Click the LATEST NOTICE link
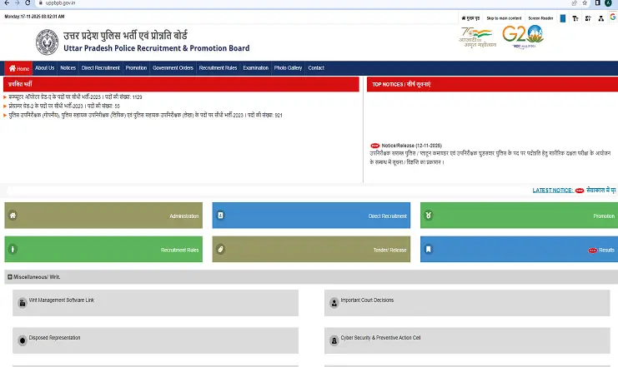The height and width of the screenshot is (367, 618). coord(552,191)
